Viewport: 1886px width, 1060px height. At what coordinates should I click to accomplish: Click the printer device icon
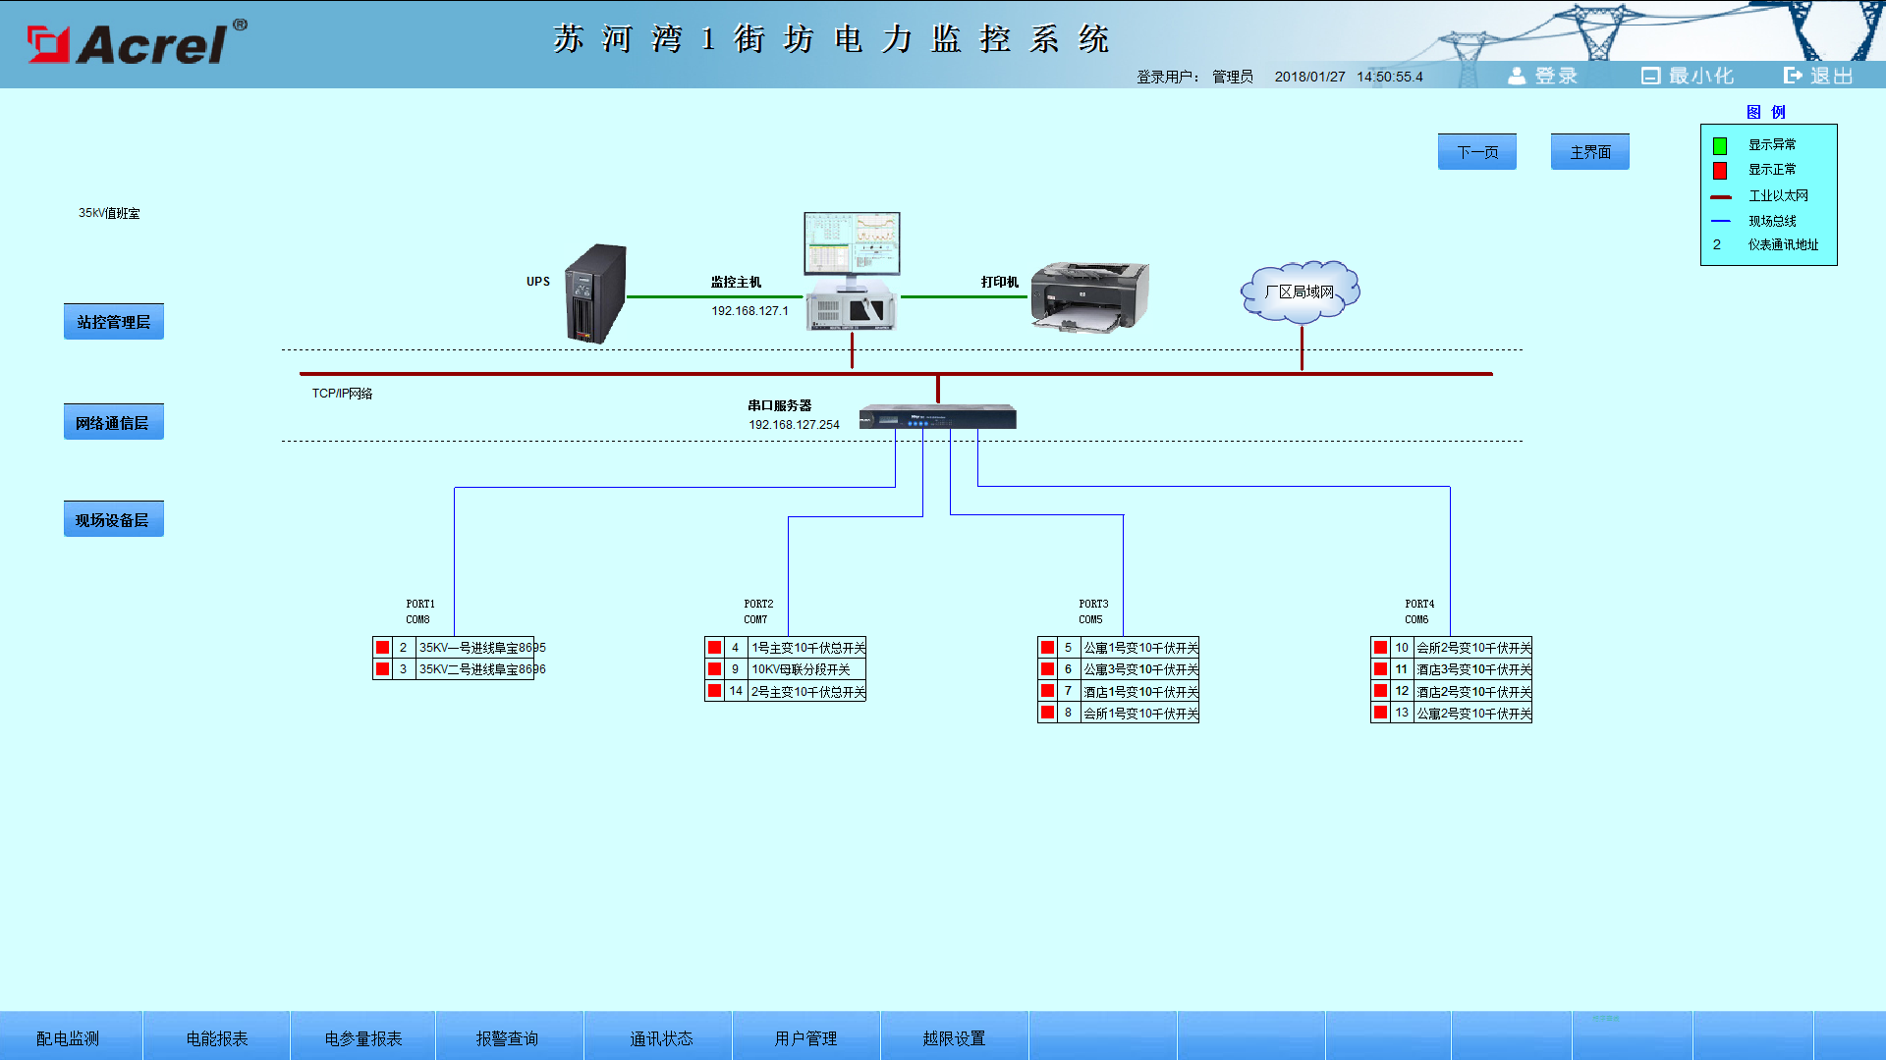(x=1089, y=296)
